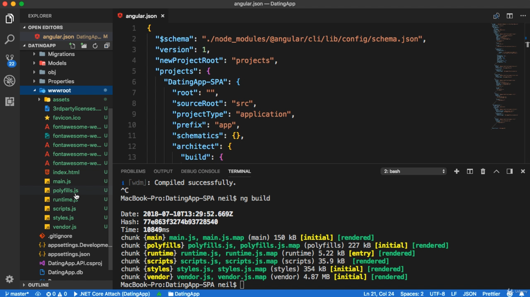530x297 pixels.
Task: Change line ending via LF indicator
Action: click(x=454, y=294)
